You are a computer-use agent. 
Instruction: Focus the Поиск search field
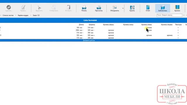click(x=169, y=15)
